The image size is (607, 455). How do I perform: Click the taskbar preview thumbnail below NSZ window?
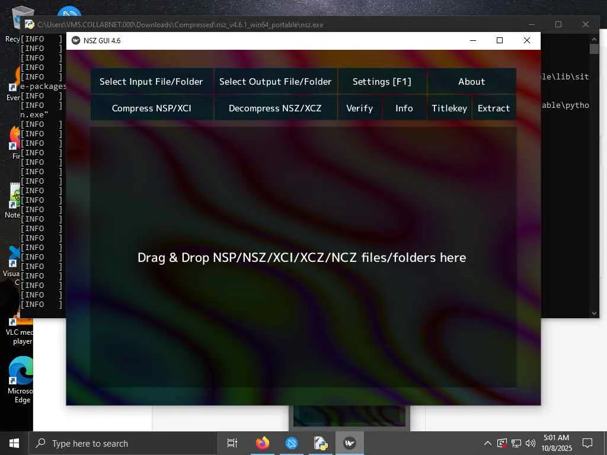349,416
